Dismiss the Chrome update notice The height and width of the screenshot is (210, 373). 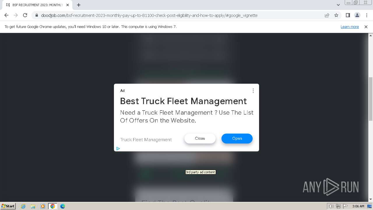[x=366, y=27]
